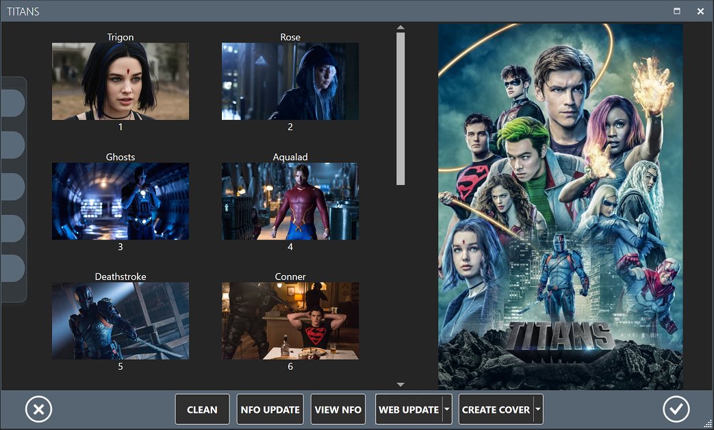This screenshot has width=714, height=430.
Task: Click the episode title text 'Aqualad'
Action: 290,157
